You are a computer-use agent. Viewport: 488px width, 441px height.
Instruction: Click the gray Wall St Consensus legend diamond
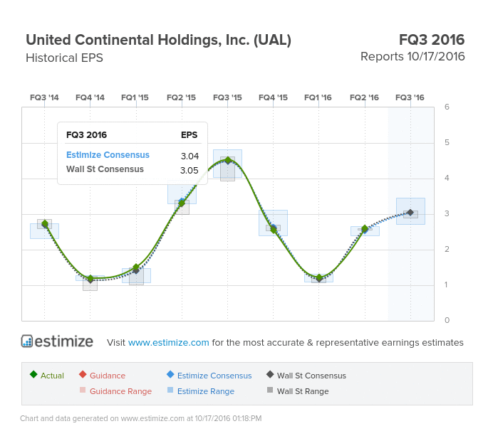pos(270,374)
